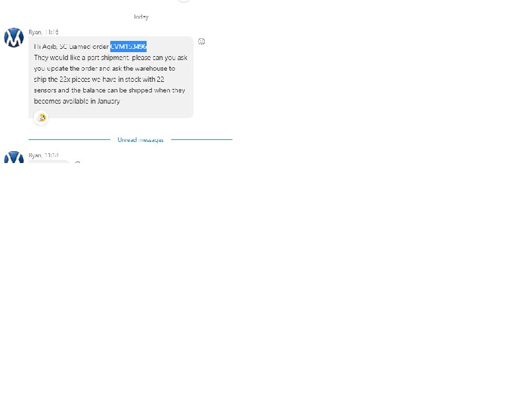Screen dimensions: 523x404
Task: Click the emoji reaction under the first message
Action: [41, 118]
